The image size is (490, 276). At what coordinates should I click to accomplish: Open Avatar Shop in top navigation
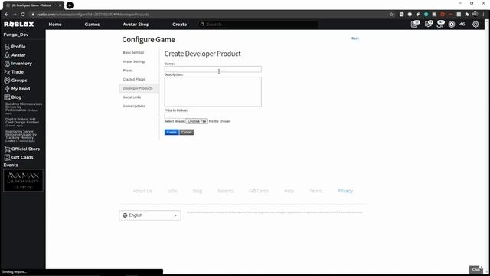pos(136,24)
